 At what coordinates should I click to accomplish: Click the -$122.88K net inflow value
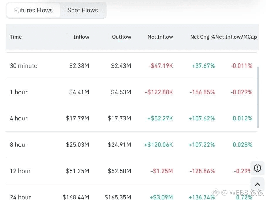(159, 92)
